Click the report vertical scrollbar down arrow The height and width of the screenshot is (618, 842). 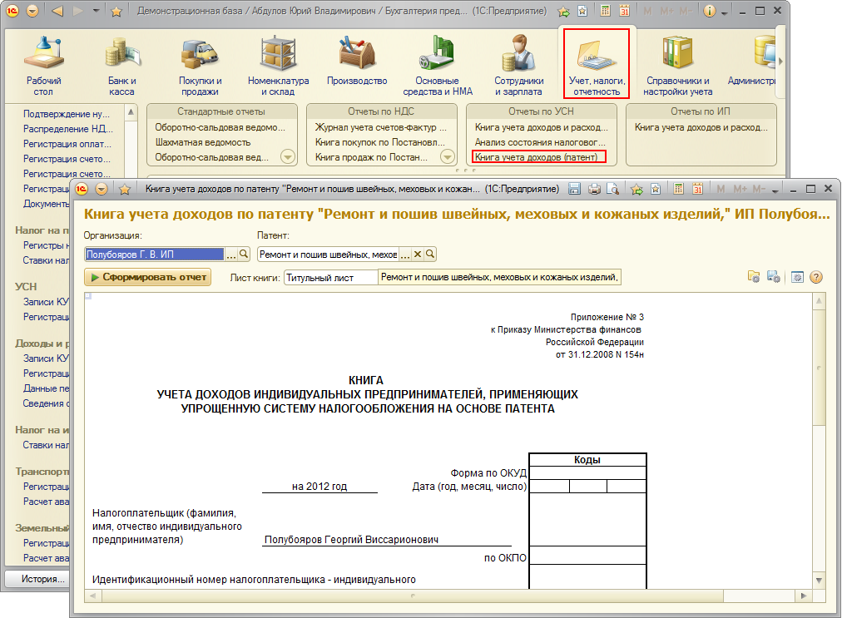(819, 580)
